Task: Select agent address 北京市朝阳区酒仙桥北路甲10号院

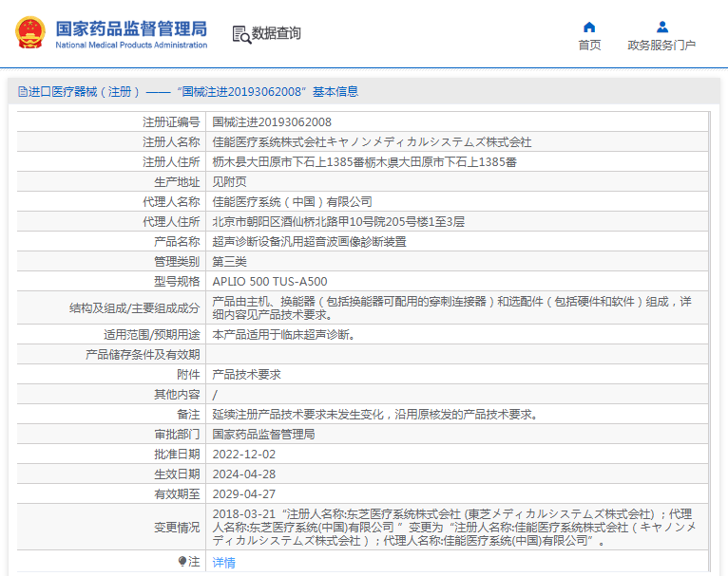Action: 338,221
